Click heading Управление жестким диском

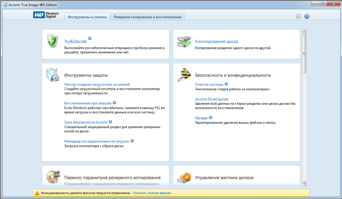coord(224,178)
